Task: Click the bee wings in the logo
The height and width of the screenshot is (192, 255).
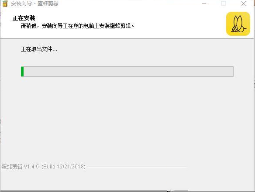Action: click(x=238, y=22)
